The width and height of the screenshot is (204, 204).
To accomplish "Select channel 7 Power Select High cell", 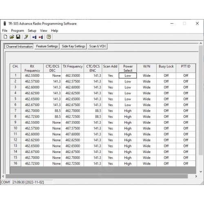I will click(128, 111).
